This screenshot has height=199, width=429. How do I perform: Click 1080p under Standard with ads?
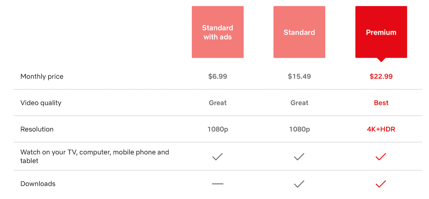click(x=218, y=129)
